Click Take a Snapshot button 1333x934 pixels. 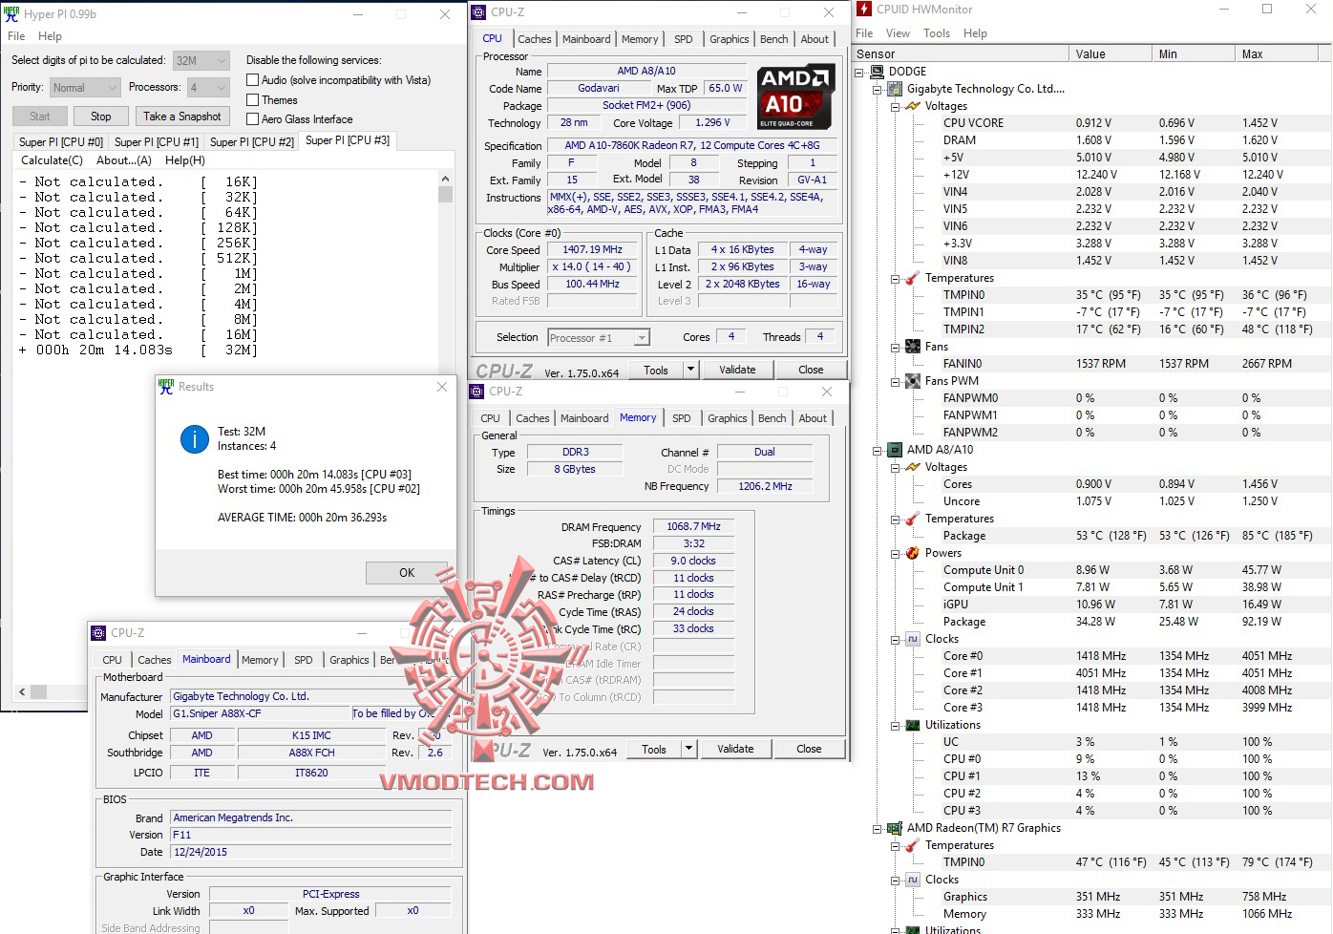(x=181, y=117)
